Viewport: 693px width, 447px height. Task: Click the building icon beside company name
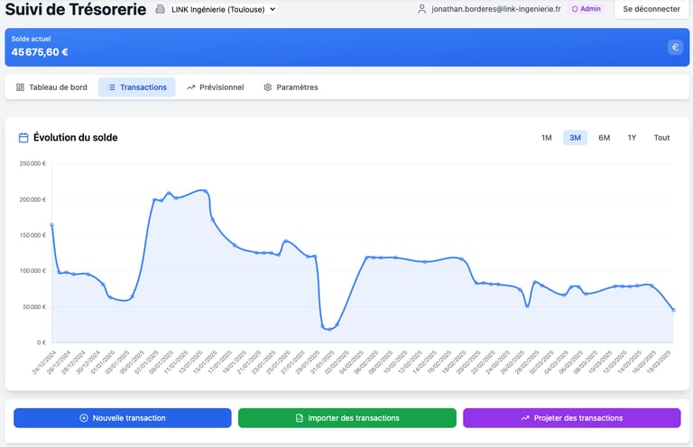[x=161, y=9]
